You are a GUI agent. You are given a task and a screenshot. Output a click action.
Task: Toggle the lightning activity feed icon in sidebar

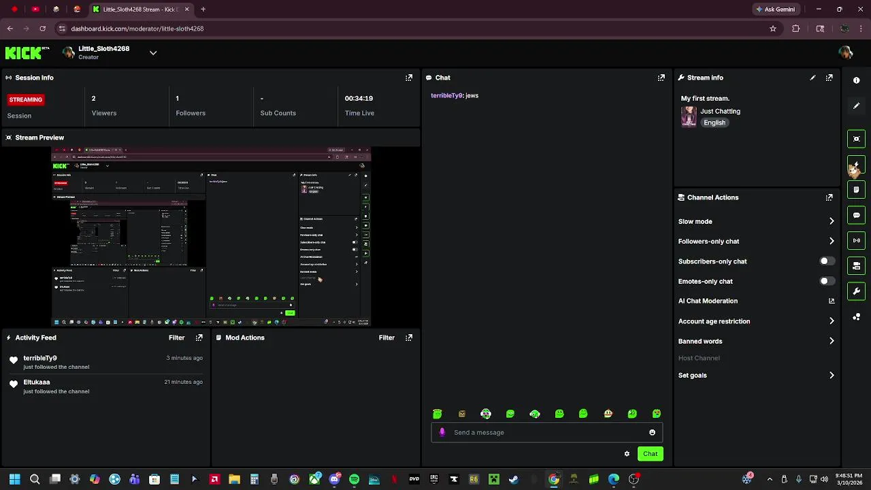click(x=856, y=164)
